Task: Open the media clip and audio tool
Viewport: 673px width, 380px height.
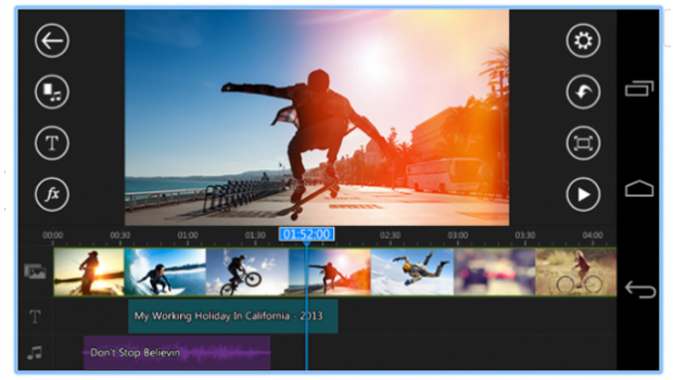Action: coord(52,92)
